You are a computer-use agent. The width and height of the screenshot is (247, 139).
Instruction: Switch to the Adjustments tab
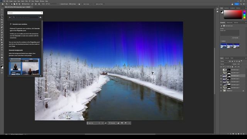click(230, 22)
